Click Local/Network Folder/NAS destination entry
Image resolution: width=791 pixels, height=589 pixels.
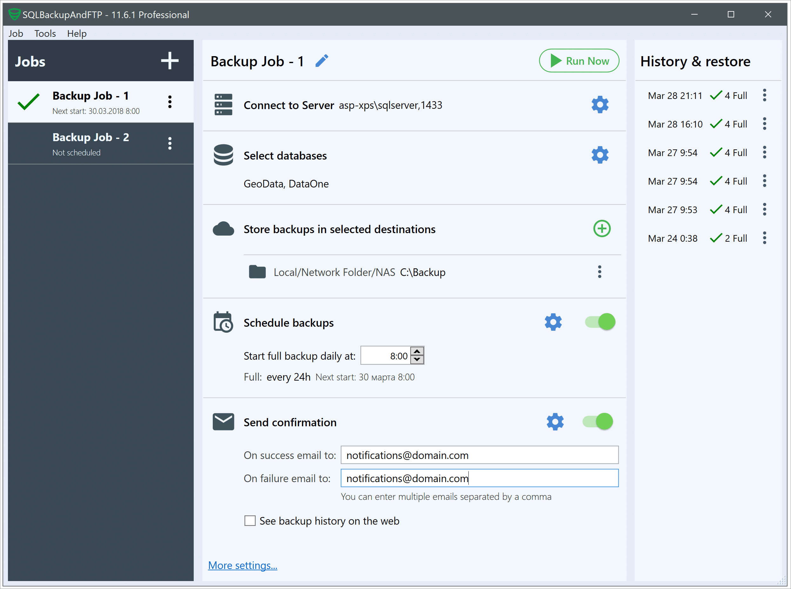coord(359,272)
